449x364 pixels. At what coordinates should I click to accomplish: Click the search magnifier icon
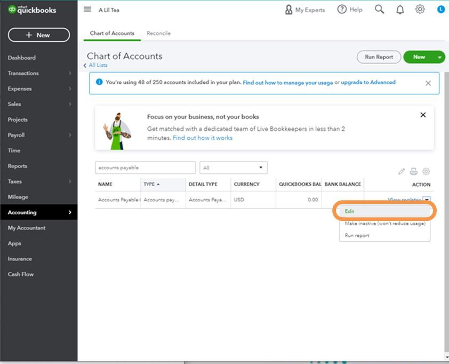[x=379, y=9]
